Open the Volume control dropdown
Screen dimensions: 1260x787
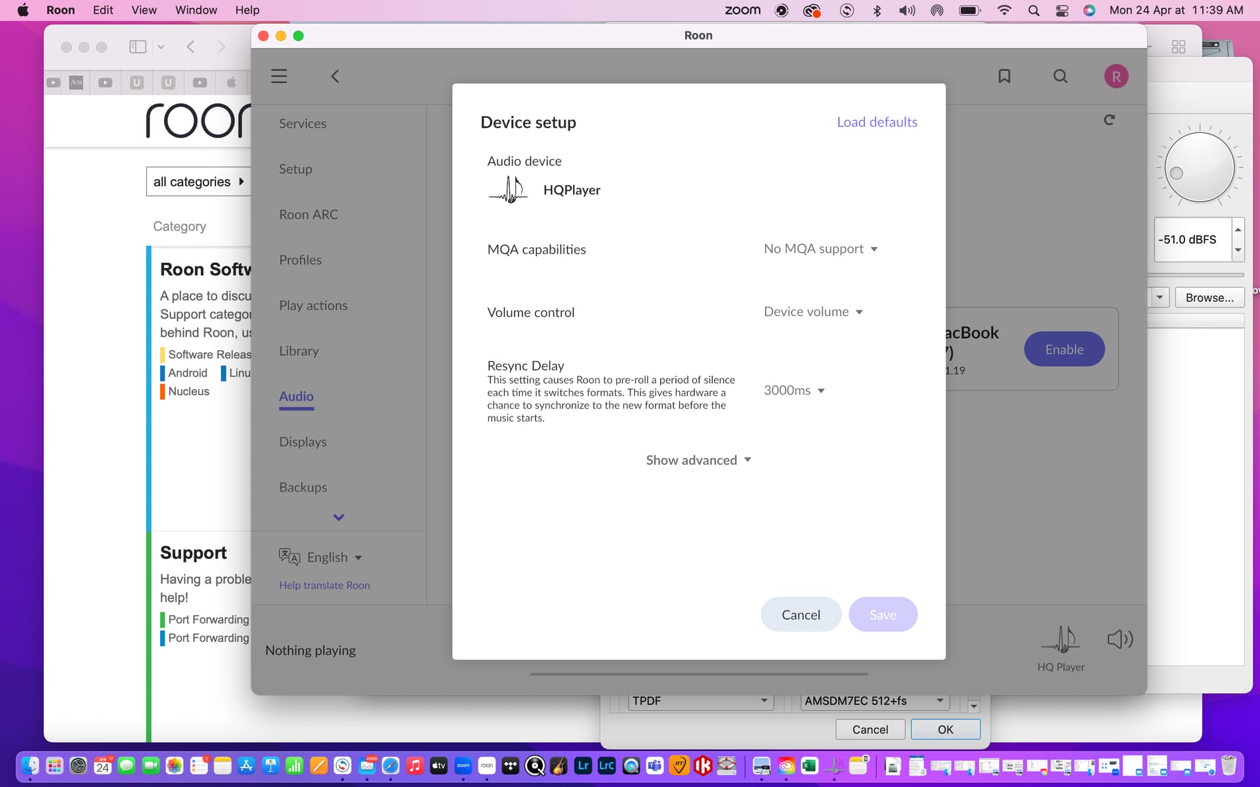[x=813, y=312]
